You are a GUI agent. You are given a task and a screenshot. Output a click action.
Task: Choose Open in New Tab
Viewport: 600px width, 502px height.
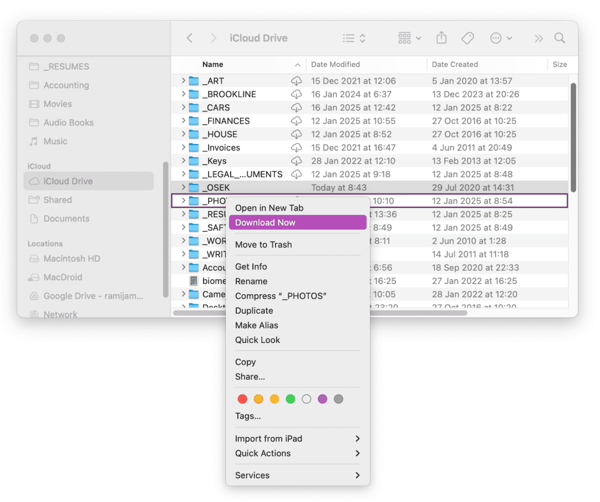click(297, 208)
